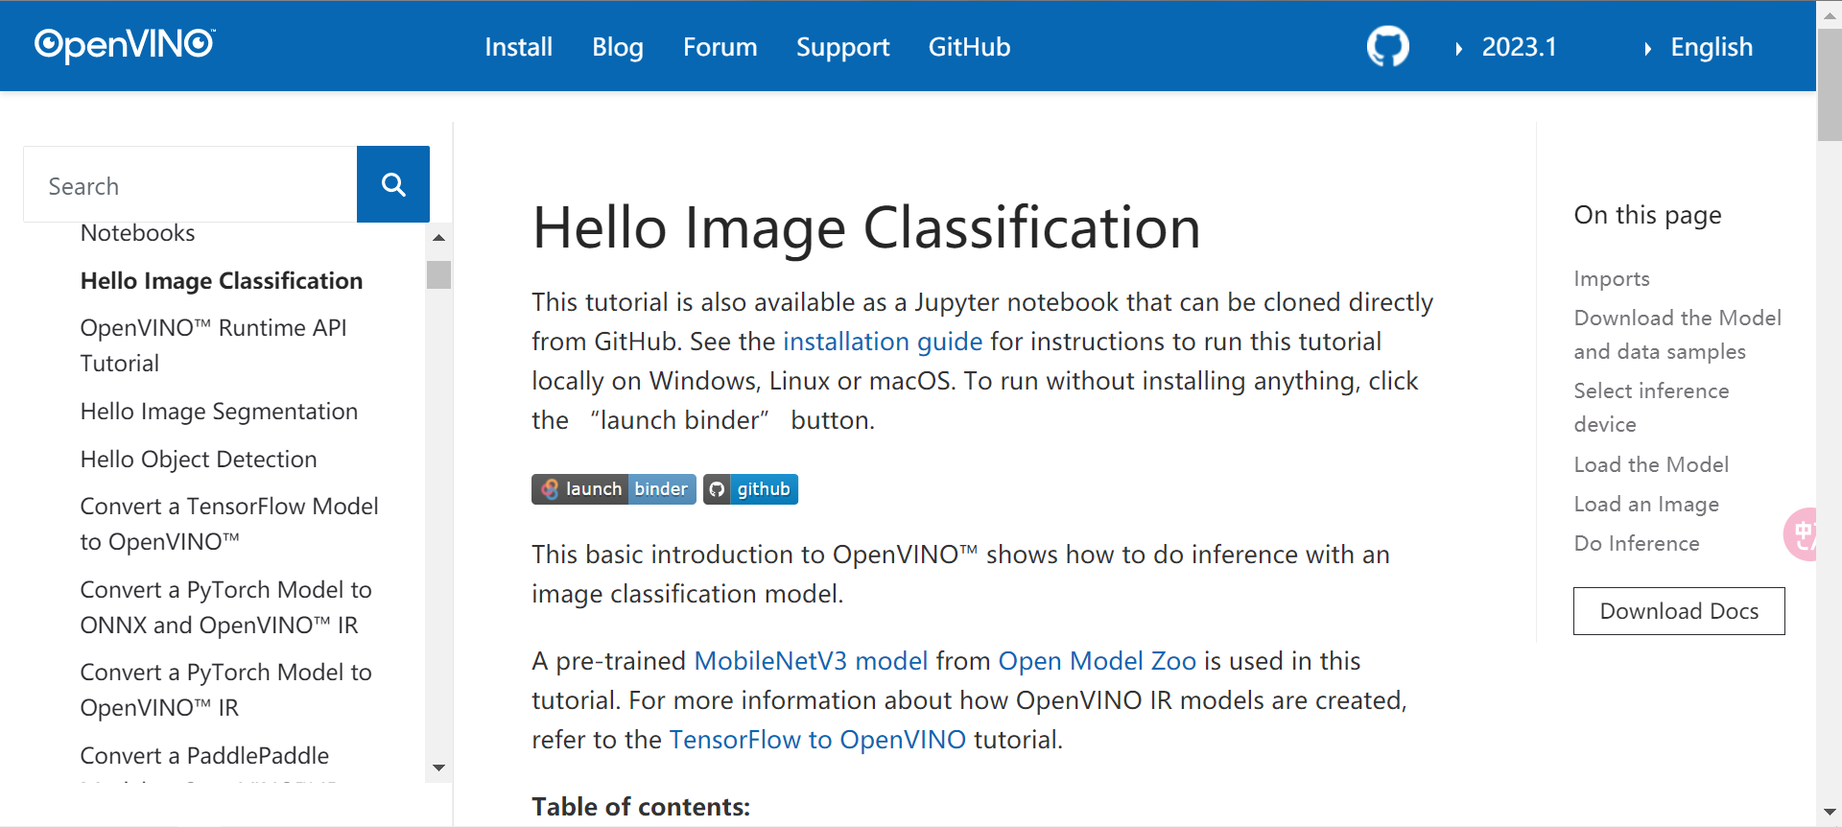Image resolution: width=1842 pixels, height=827 pixels.
Task: Click the Download Docs button
Action: (1679, 611)
